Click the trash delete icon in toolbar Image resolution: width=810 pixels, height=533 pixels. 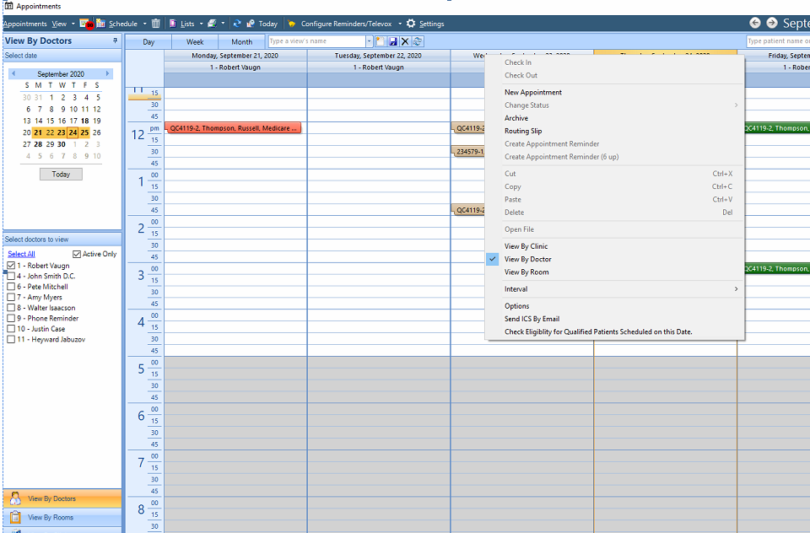point(155,24)
